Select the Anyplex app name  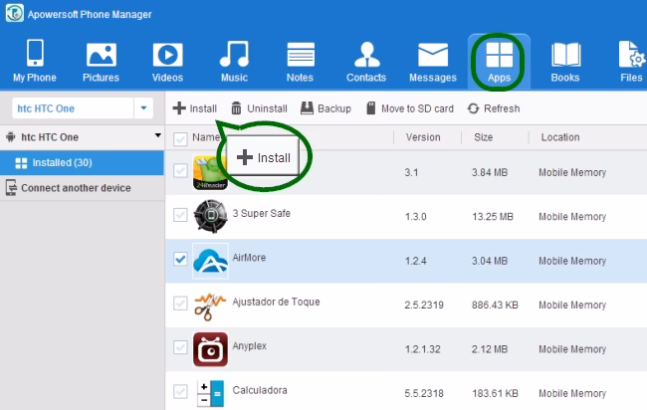coord(249,345)
